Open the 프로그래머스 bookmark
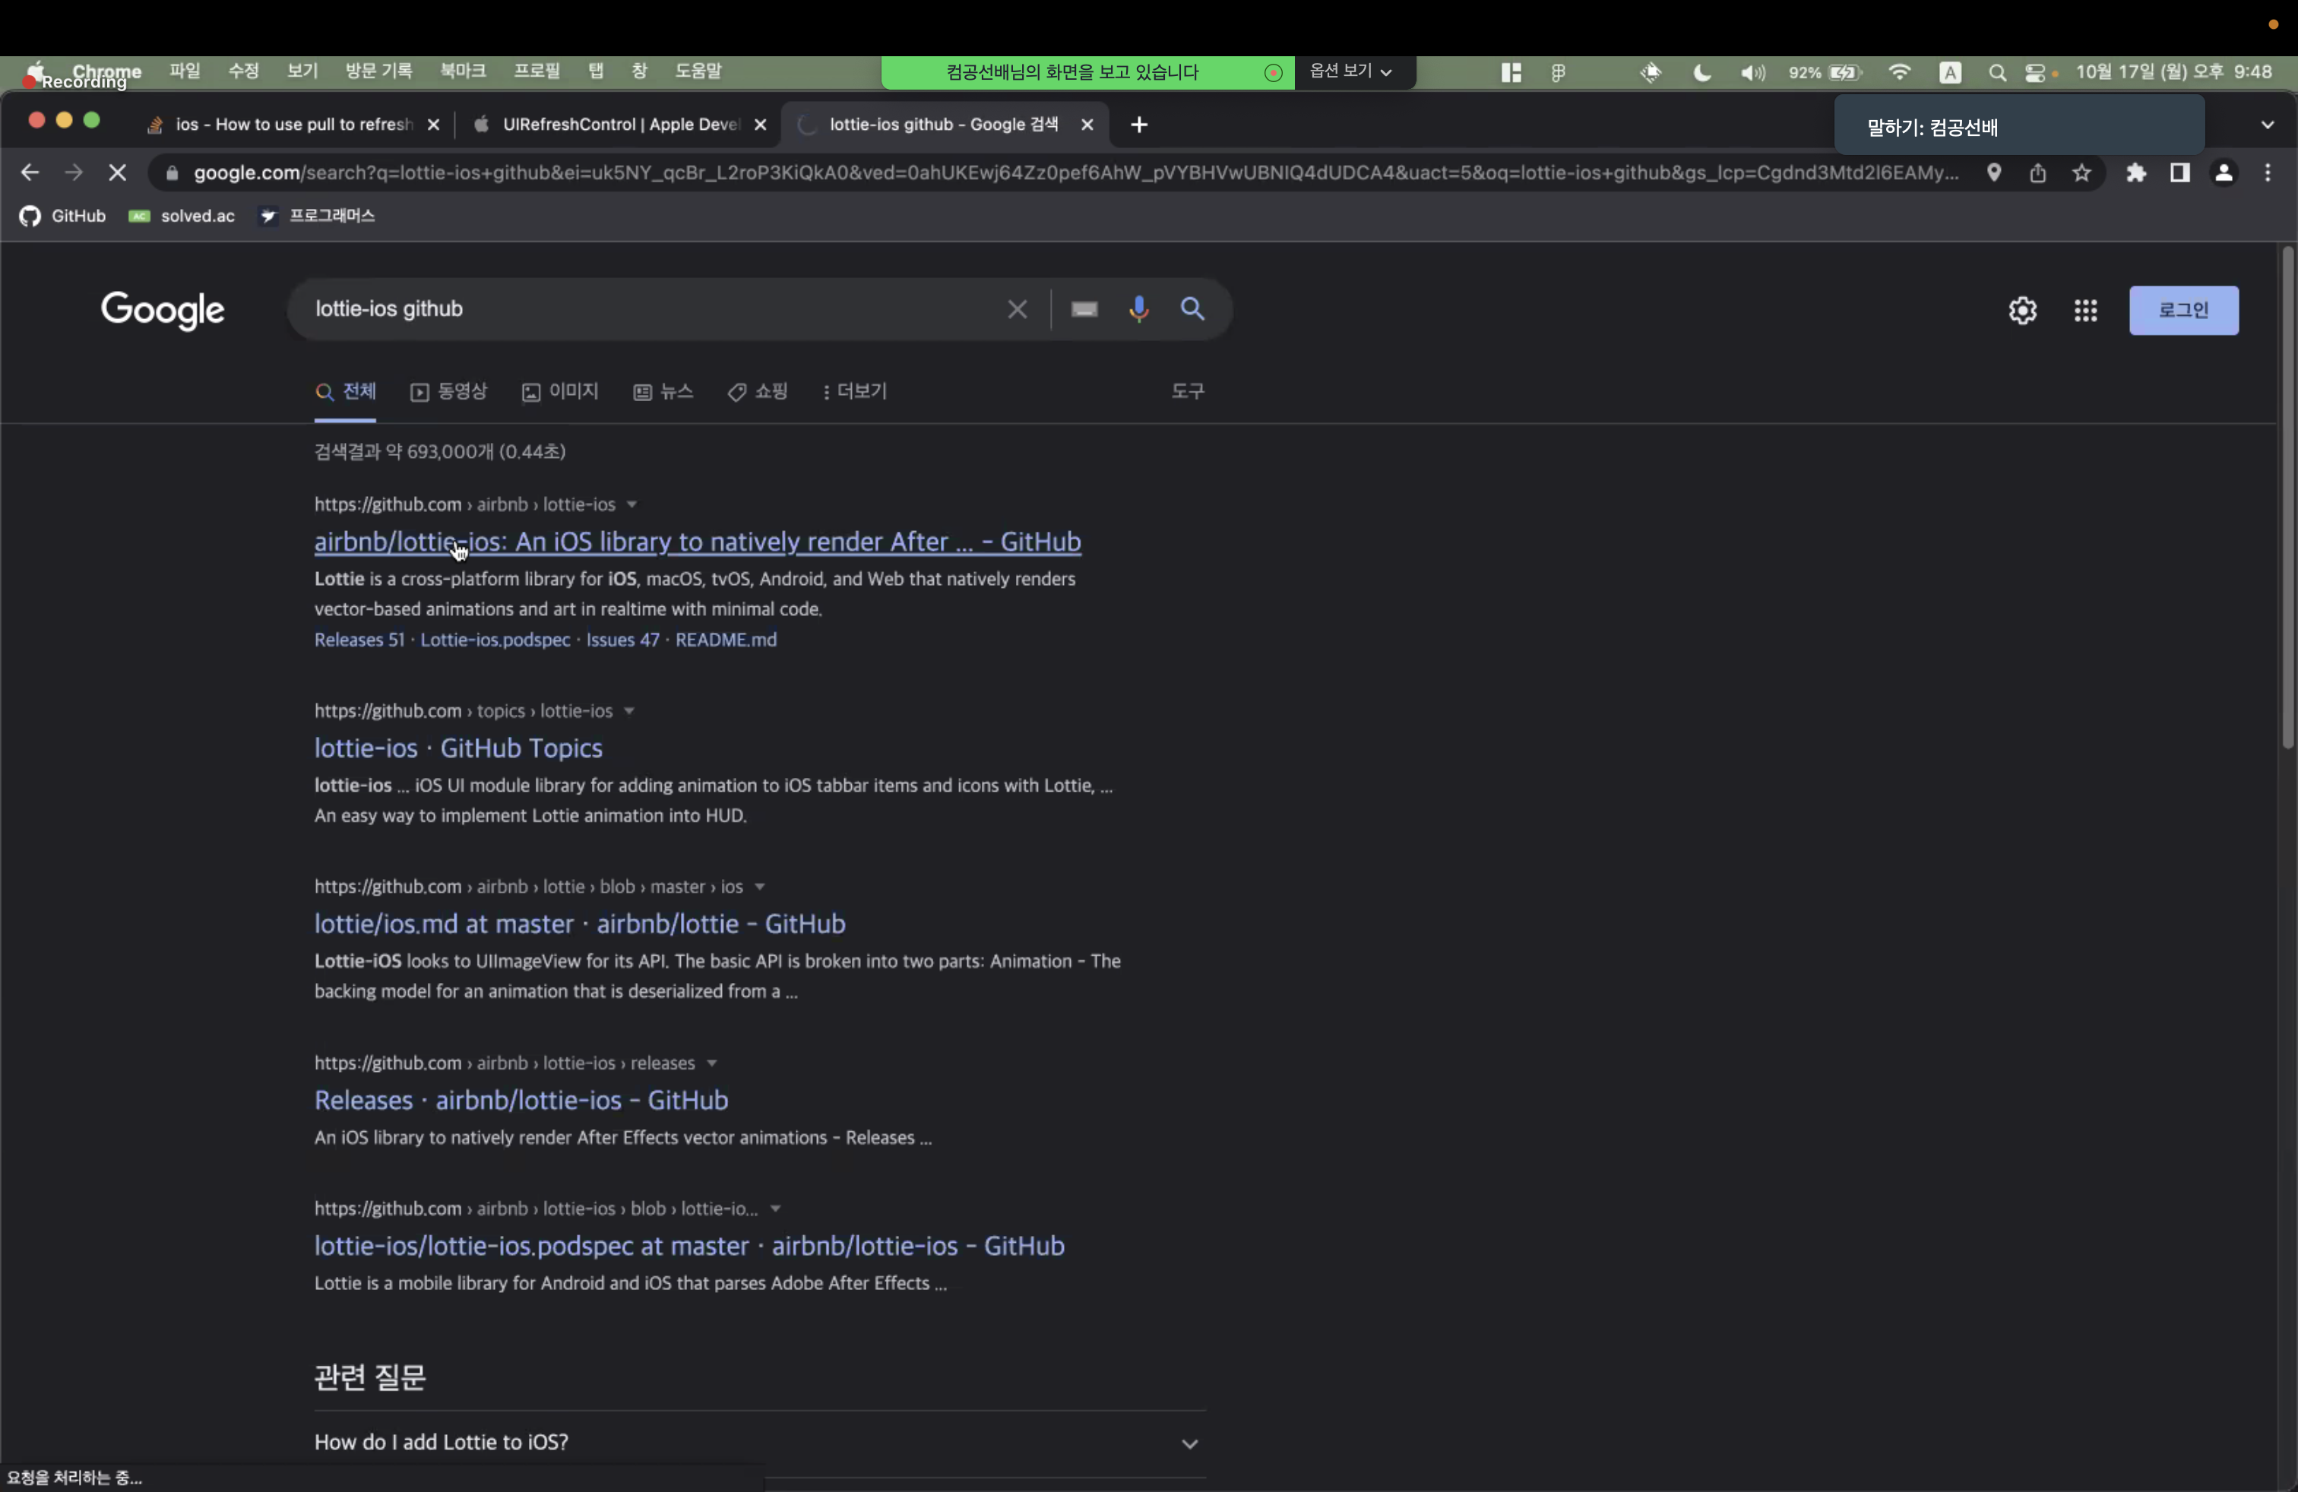Screen dimensions: 2298x1492 (x=317, y=215)
